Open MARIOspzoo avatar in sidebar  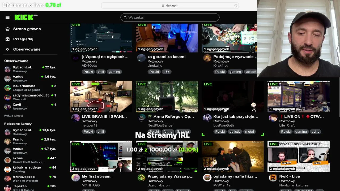tap(7, 179)
